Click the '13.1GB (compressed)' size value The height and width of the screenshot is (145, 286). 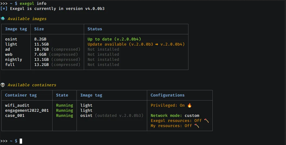tap(57, 60)
